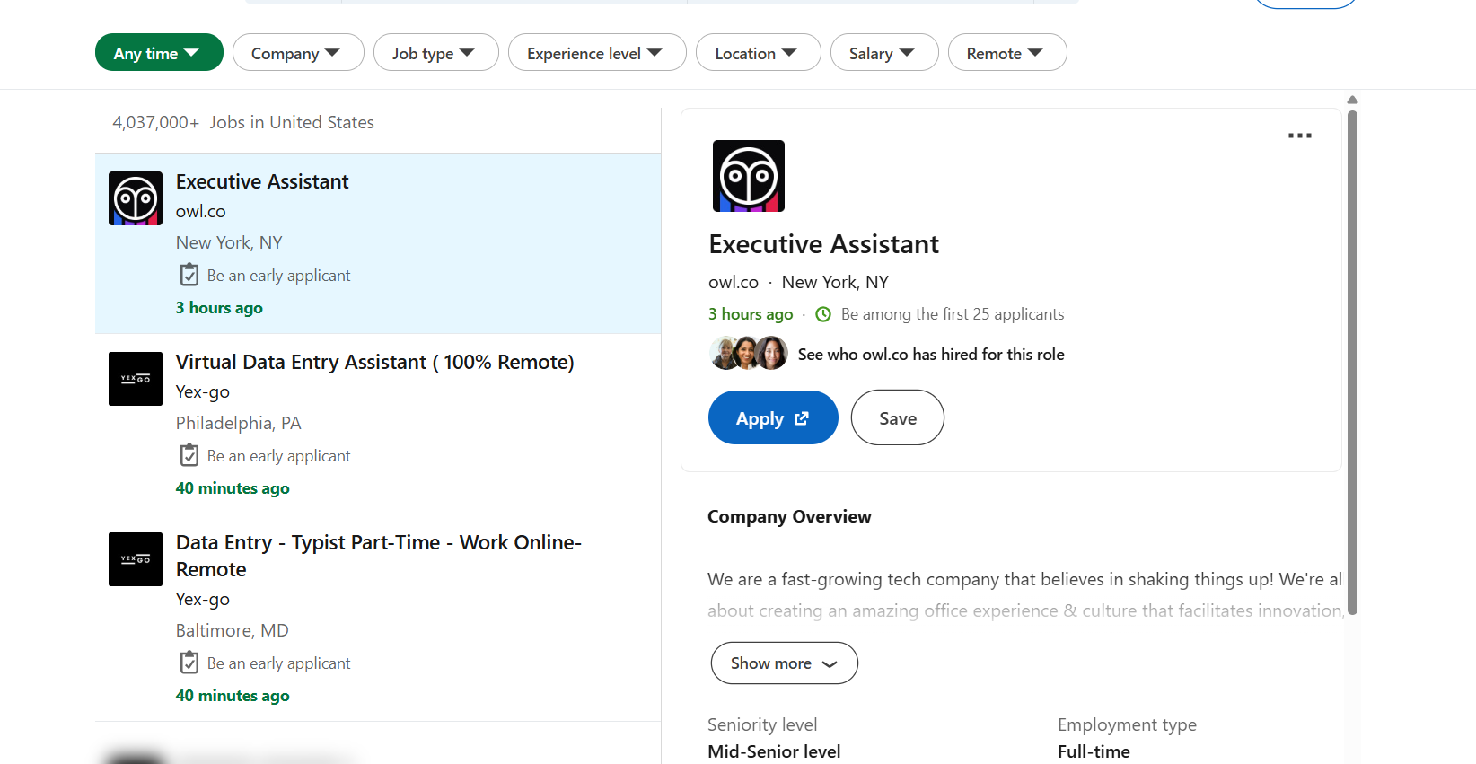Click the details pane vertical scrollbar thumb

coord(1352,363)
